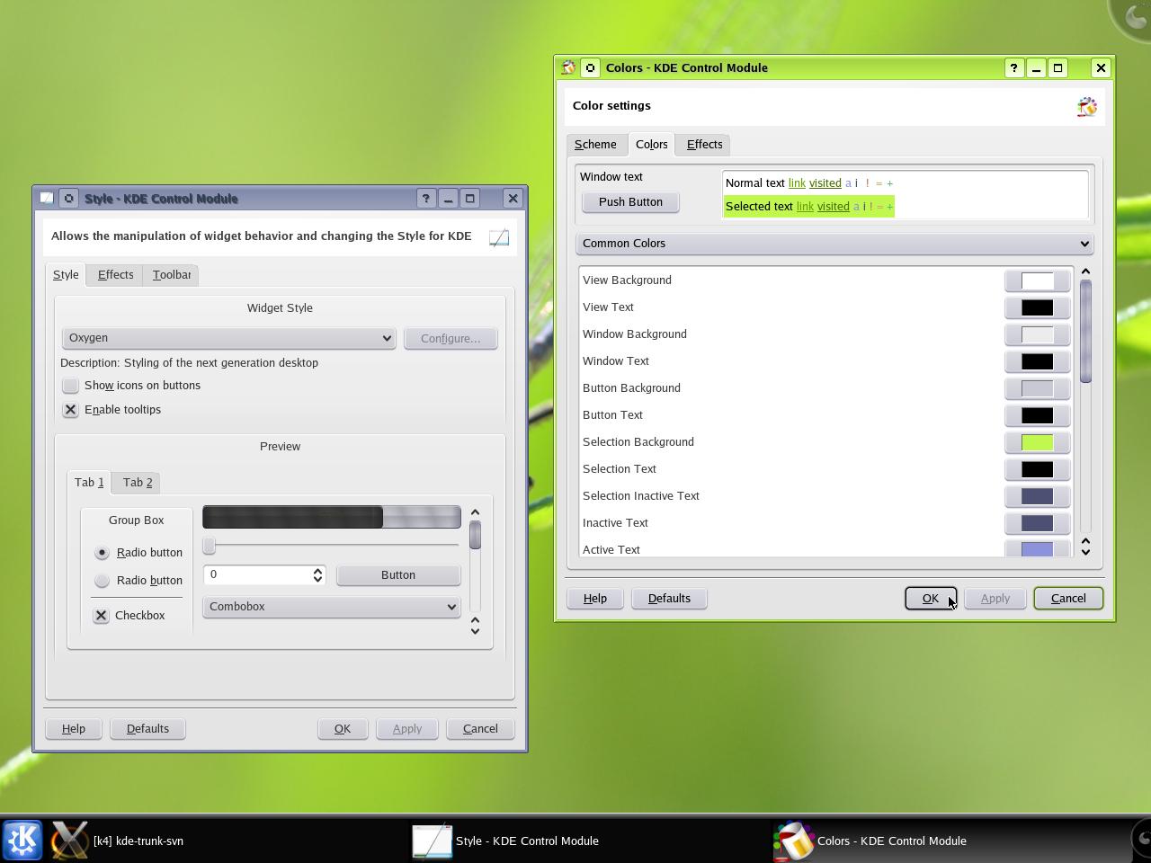1151x863 pixels.
Task: Toggle Colors window on-all-desktops pin icon
Action: tap(590, 67)
